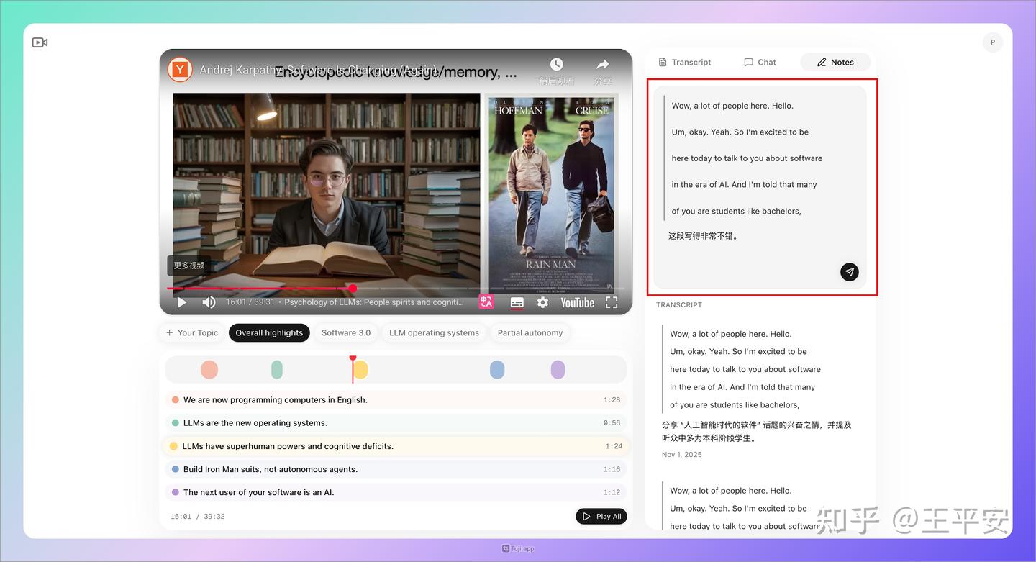Toggle subtitles in the YouTube player
The height and width of the screenshot is (562, 1036).
pos(517,302)
